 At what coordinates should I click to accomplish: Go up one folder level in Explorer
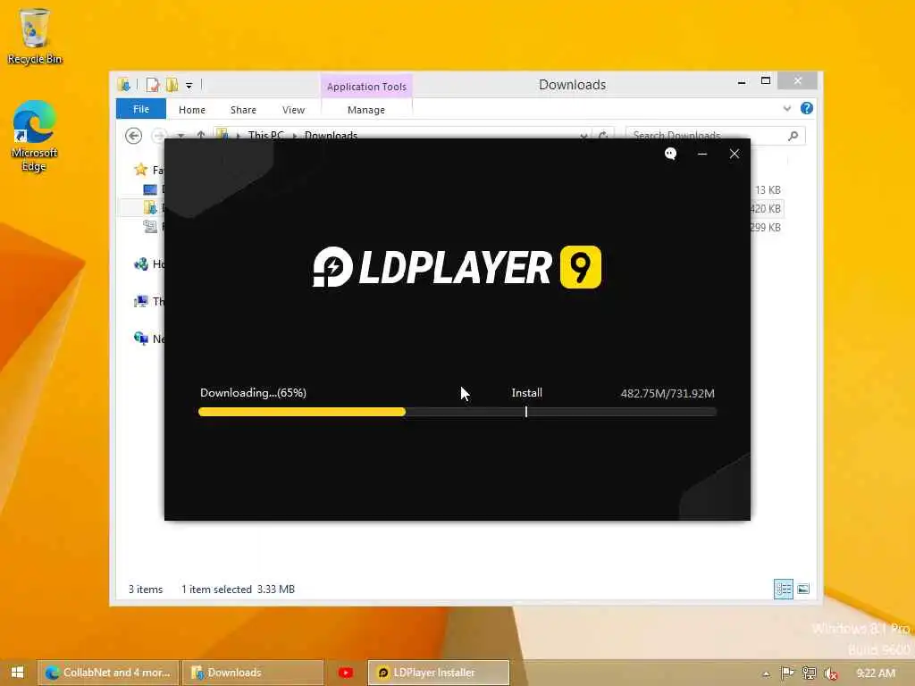point(201,136)
